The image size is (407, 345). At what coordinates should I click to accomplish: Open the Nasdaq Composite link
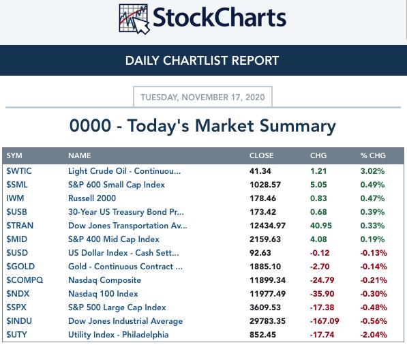point(104,280)
